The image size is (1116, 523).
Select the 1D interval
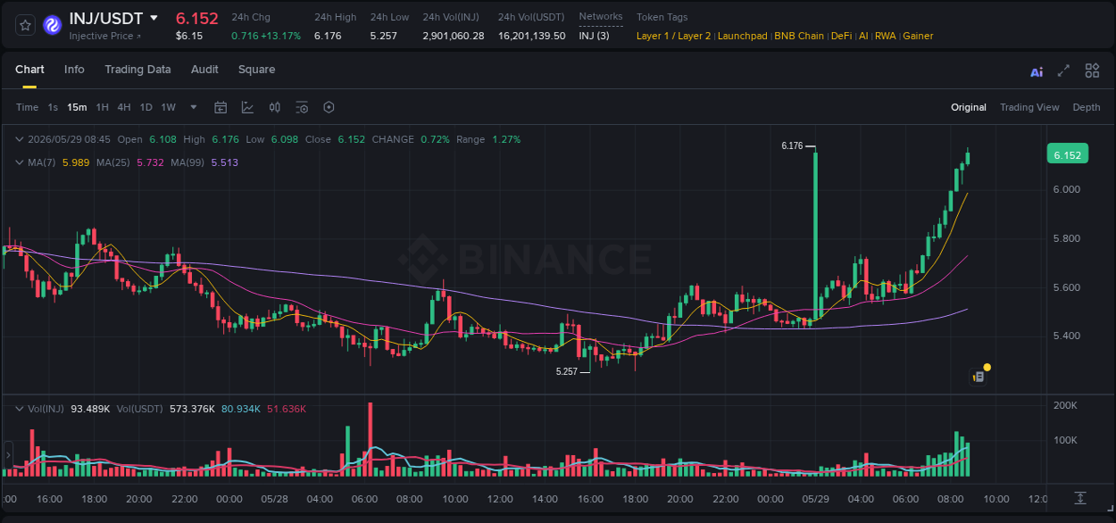(x=146, y=107)
